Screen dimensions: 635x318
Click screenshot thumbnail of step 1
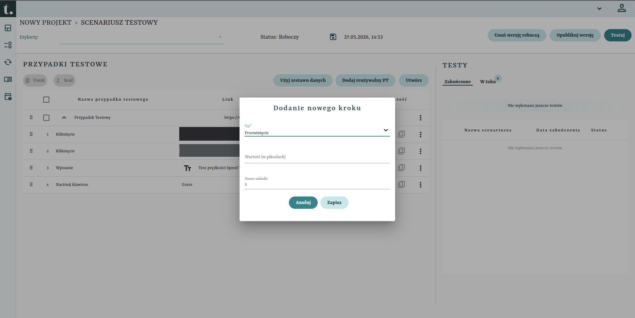tap(209, 134)
